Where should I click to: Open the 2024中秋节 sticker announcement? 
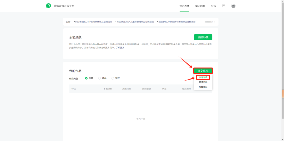pyautogui.click(x=93, y=22)
